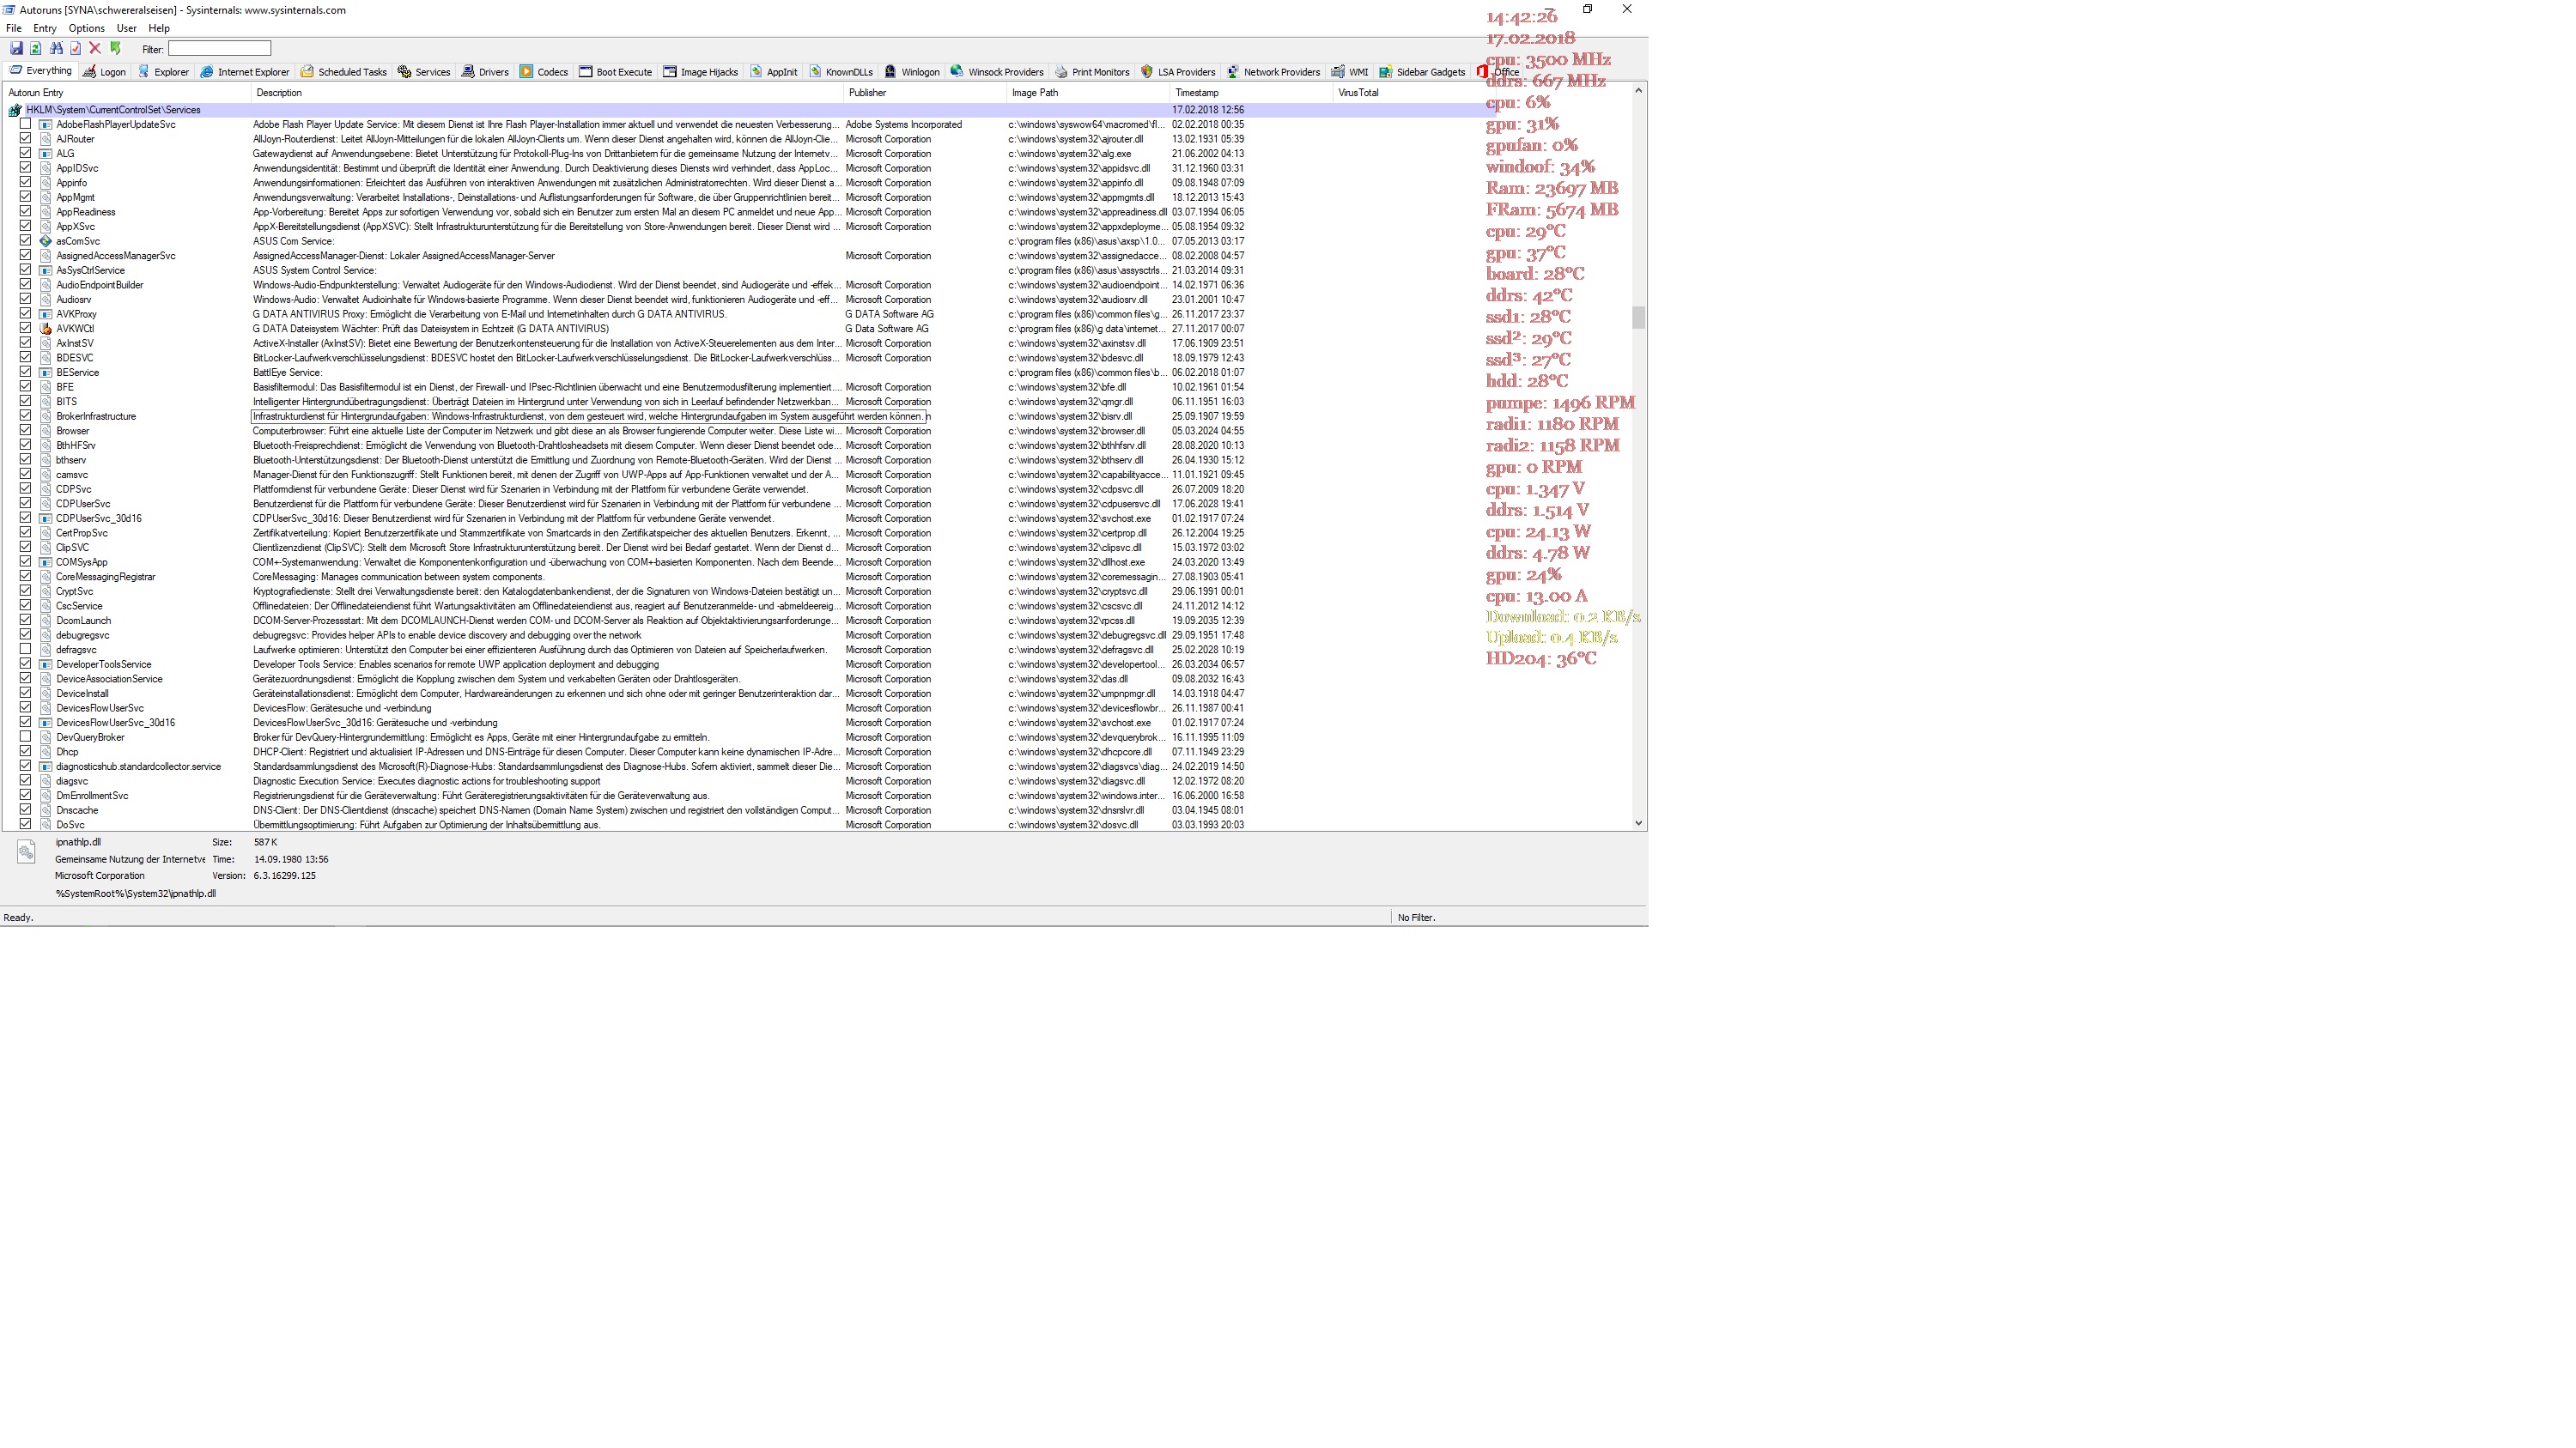
Task: Switch to the WMI tab
Action: pos(1350,72)
